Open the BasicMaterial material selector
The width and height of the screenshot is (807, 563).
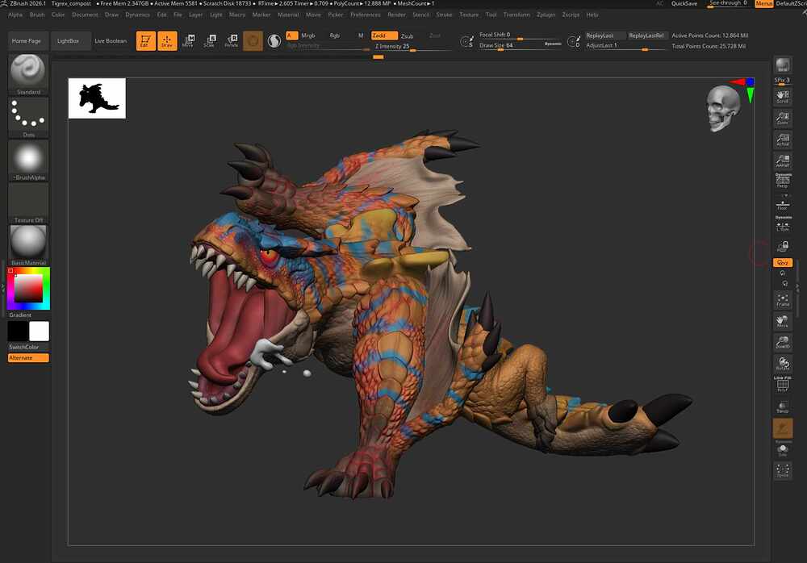[x=28, y=245]
